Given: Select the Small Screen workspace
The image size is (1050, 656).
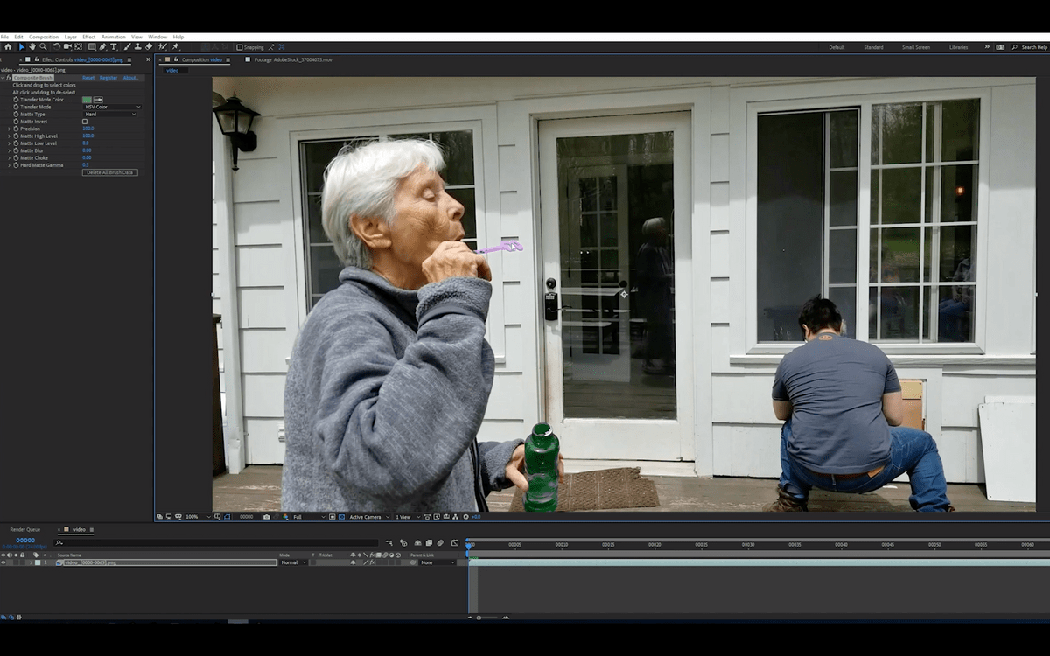Looking at the screenshot, I should 916,47.
